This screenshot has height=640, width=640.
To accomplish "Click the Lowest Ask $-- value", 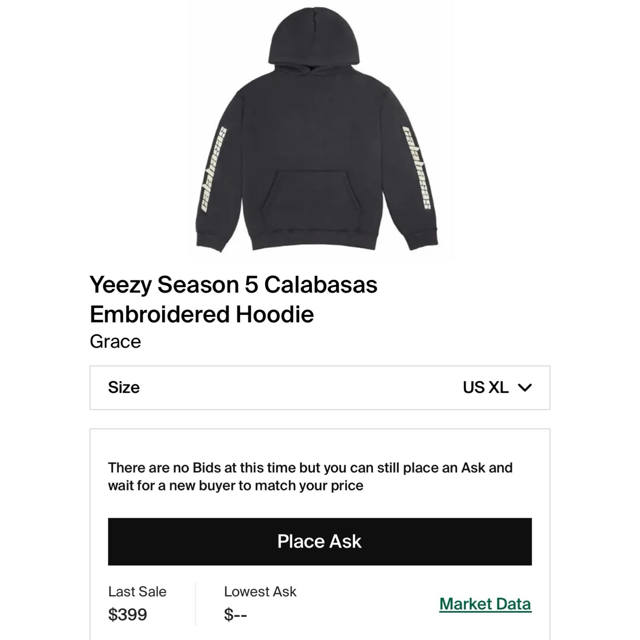I will pos(235,614).
